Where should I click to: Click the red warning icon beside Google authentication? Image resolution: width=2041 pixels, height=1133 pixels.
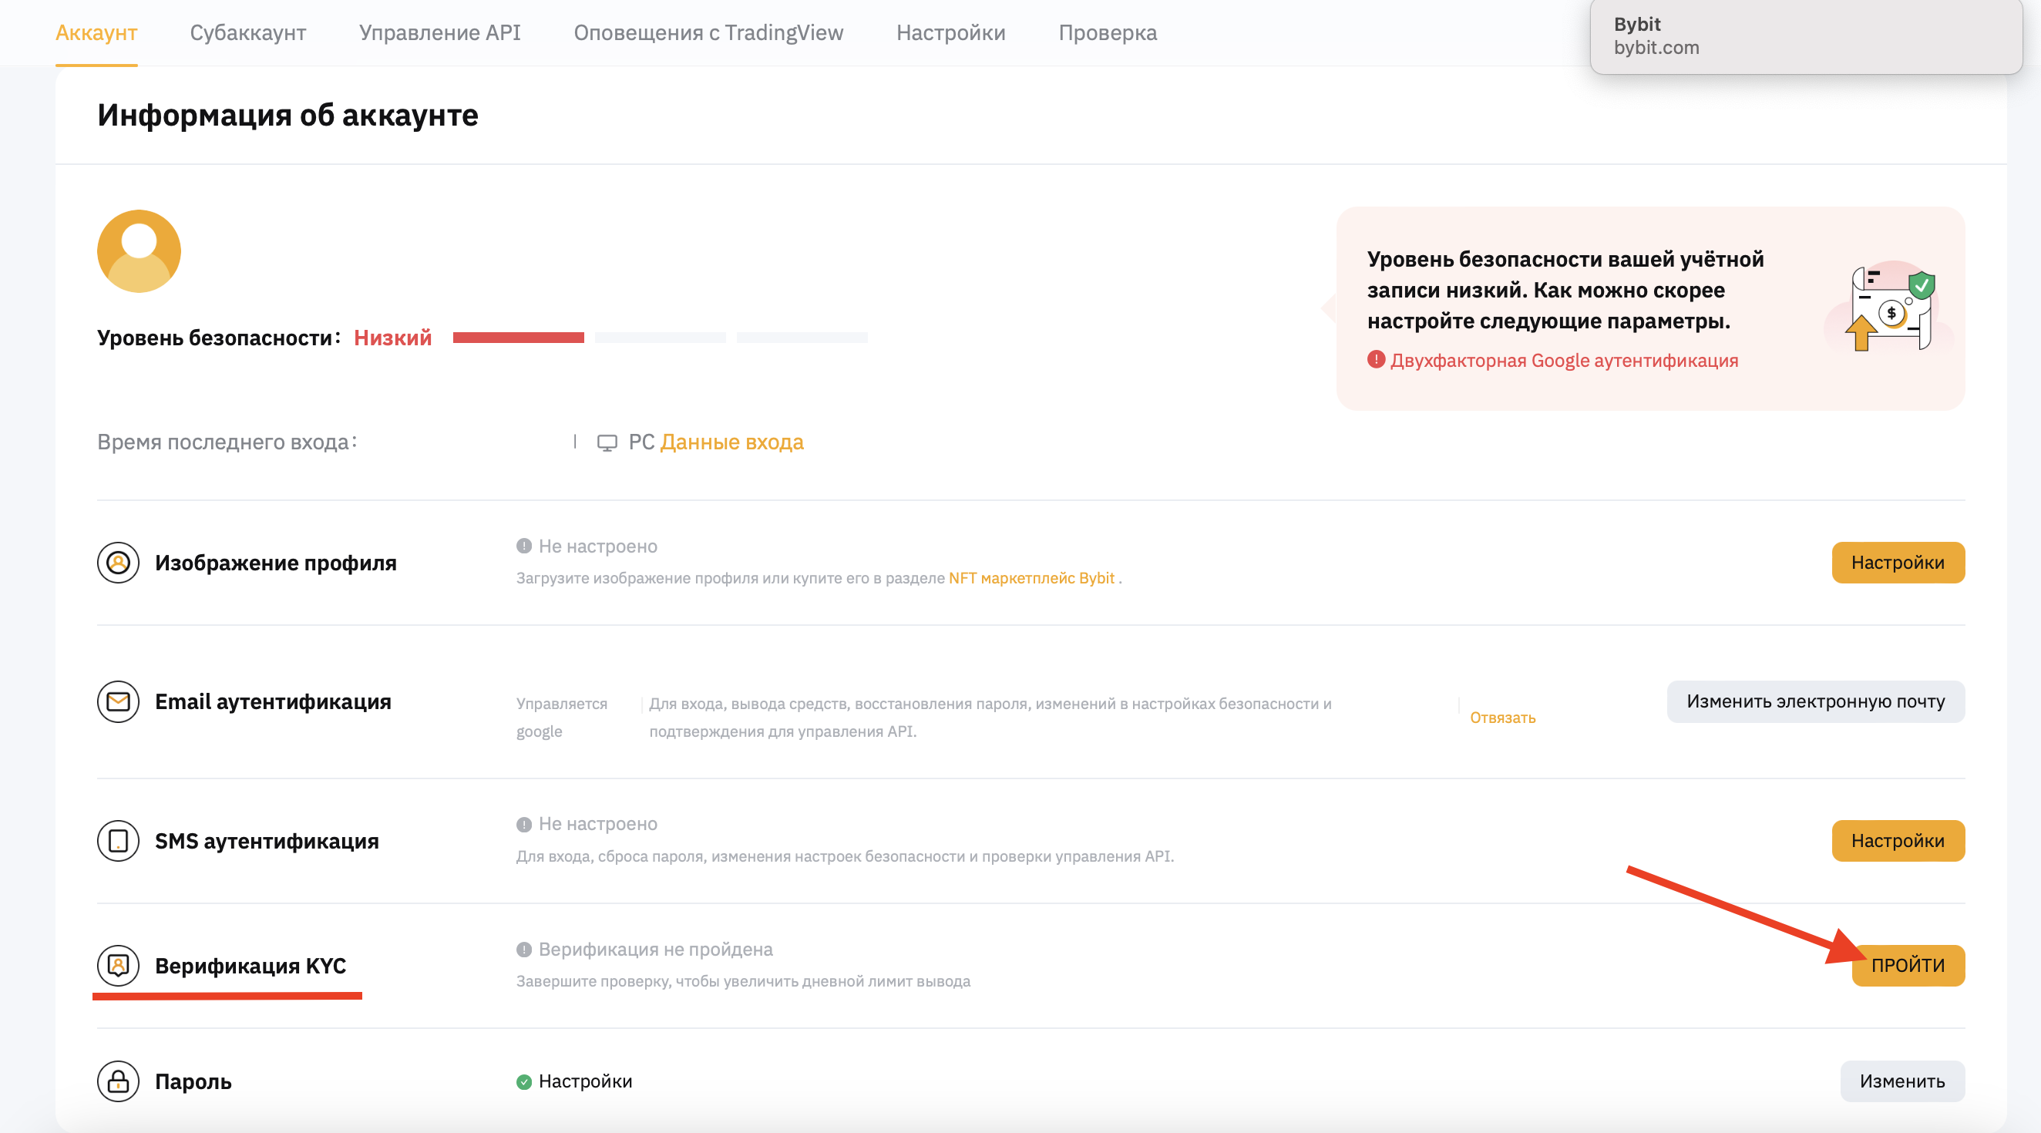(x=1377, y=360)
